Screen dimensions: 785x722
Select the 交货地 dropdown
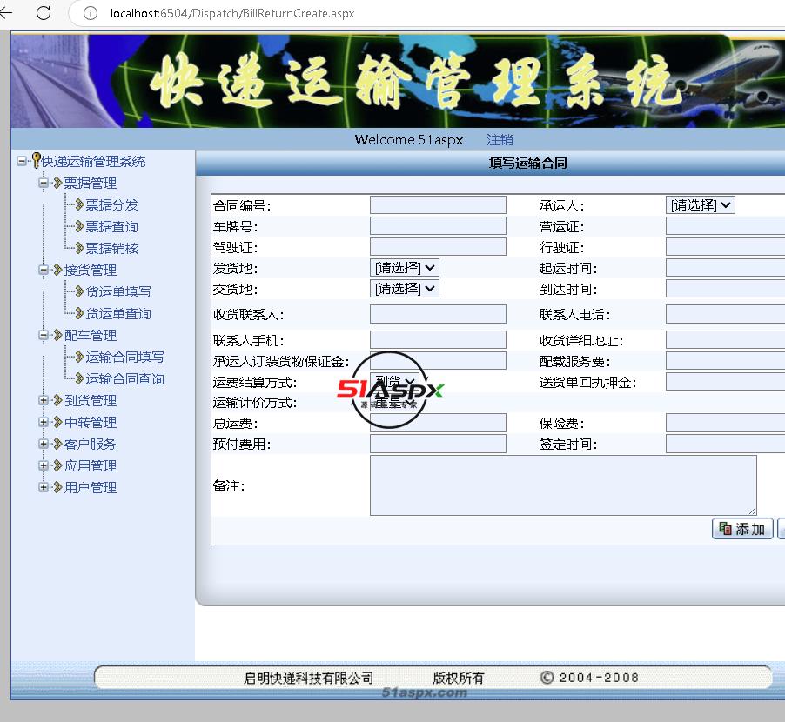point(405,289)
